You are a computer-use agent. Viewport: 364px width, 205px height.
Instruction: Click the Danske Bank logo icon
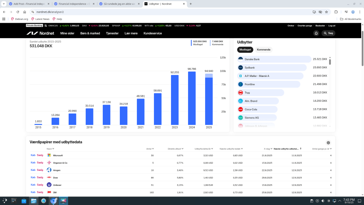coord(241,59)
